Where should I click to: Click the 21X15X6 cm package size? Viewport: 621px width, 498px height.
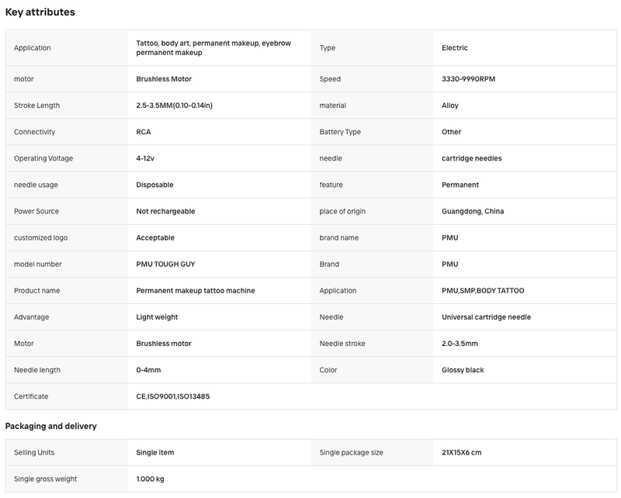tap(461, 452)
